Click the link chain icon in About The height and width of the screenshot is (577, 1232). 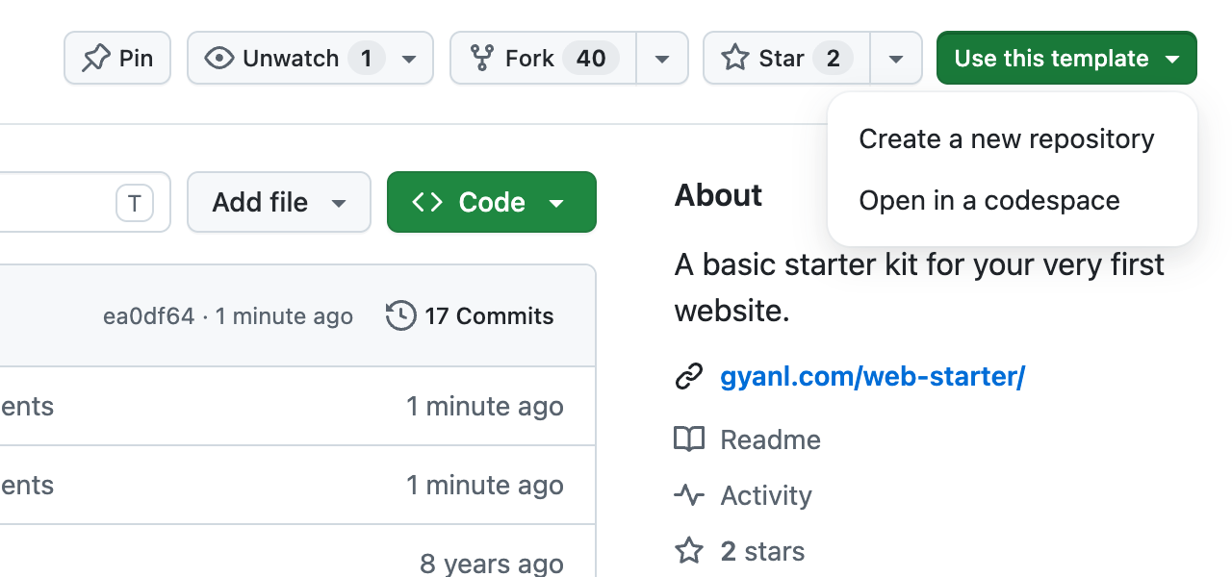689,377
